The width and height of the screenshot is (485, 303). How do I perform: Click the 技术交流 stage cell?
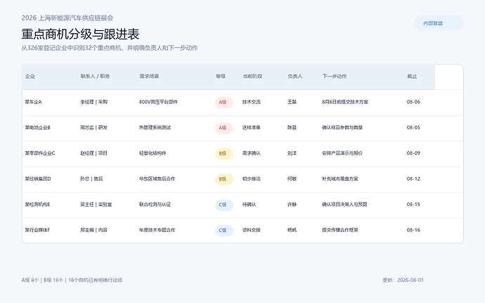[x=252, y=102]
